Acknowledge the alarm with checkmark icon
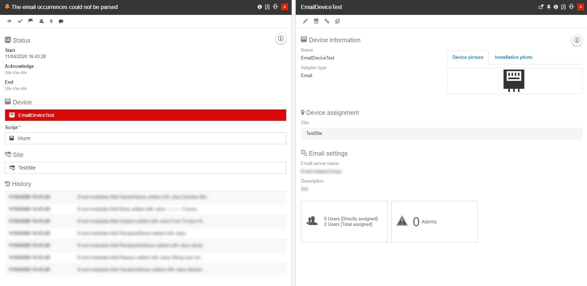 click(20, 21)
